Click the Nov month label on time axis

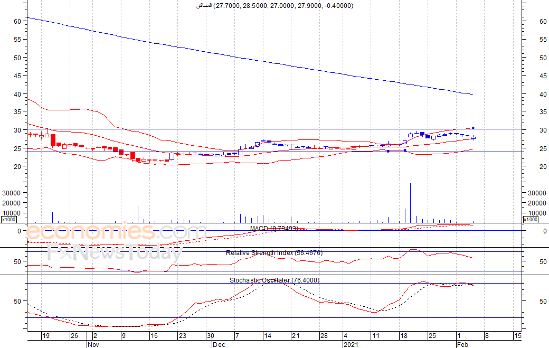tap(93, 344)
